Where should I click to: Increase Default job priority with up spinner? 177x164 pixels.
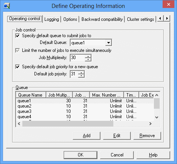[x=81, y=72]
